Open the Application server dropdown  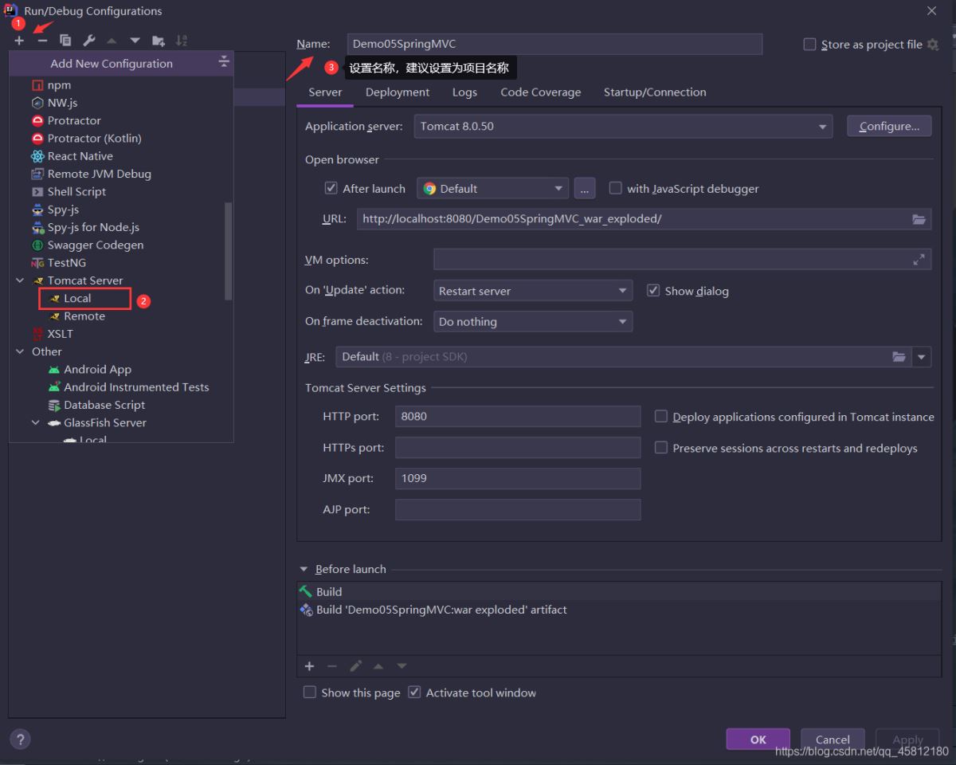click(822, 127)
